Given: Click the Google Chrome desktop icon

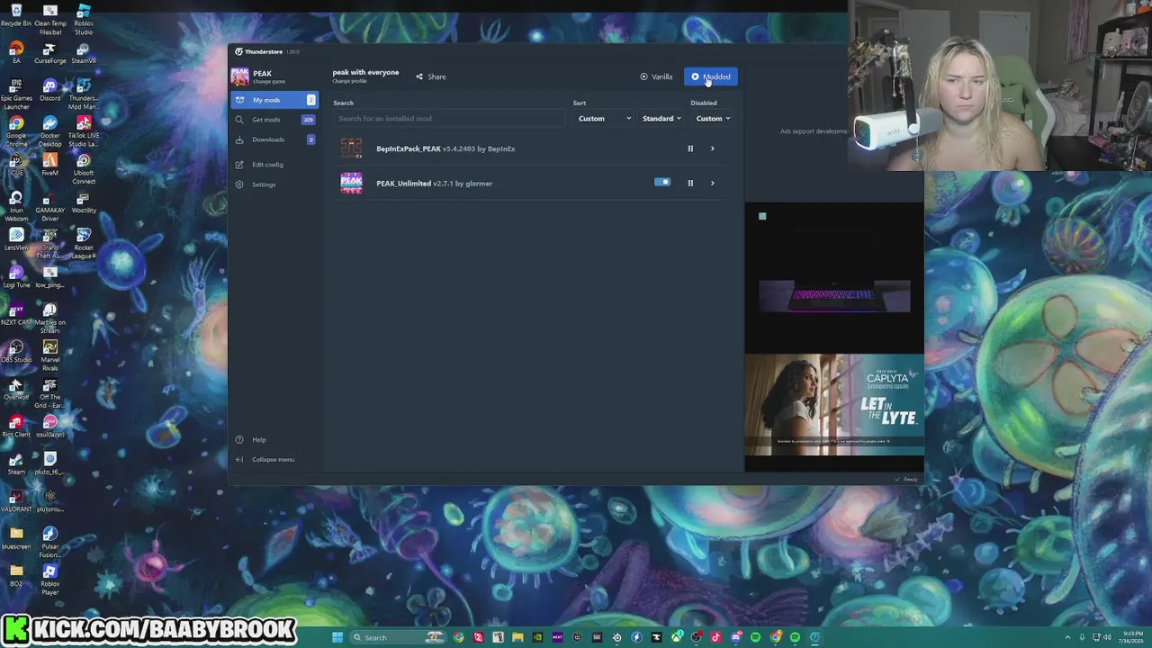Looking at the screenshot, I should point(16,132).
